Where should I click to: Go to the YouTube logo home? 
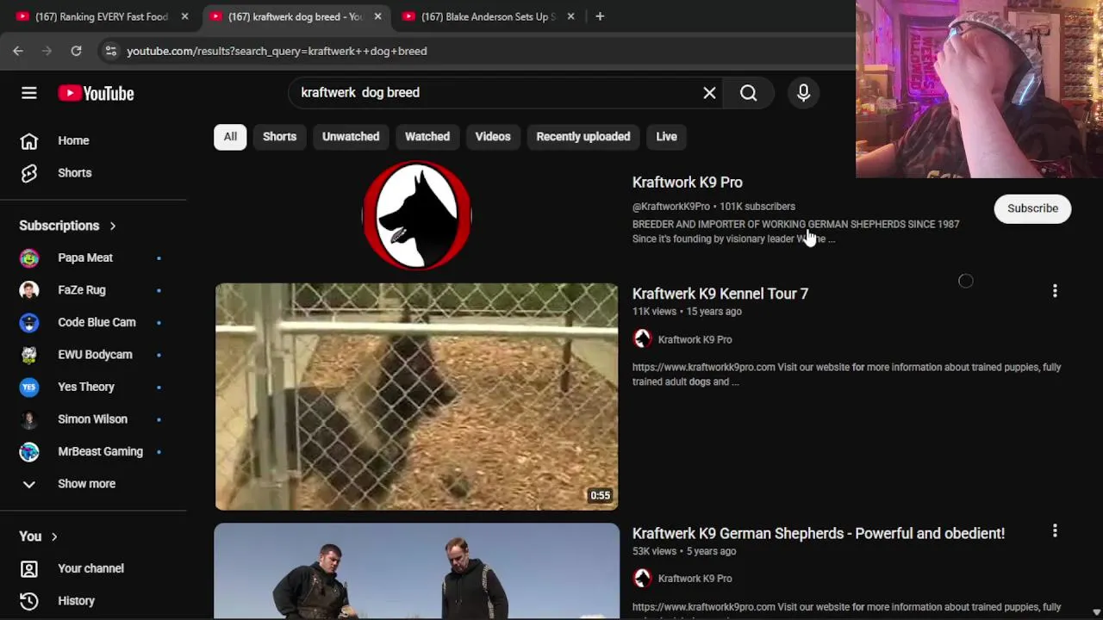click(96, 93)
